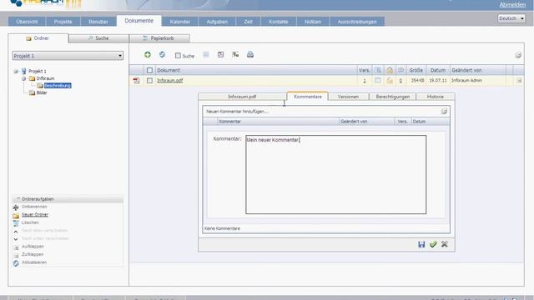Click version number 1 link of Inforaum.pdf
The image size is (534, 300).
pos(365,81)
